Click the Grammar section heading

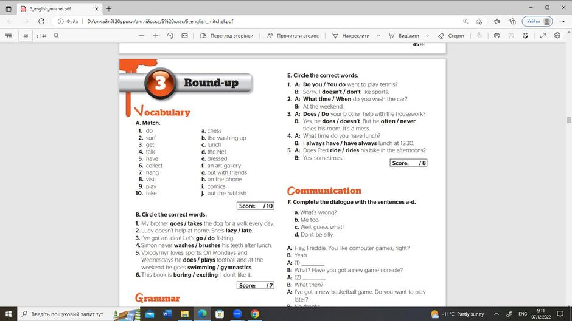pyautogui.click(x=157, y=298)
